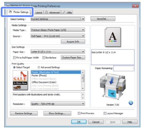This screenshot has width=141, height=129.
Task: Click the Cancel button
Action: coord(96,122)
